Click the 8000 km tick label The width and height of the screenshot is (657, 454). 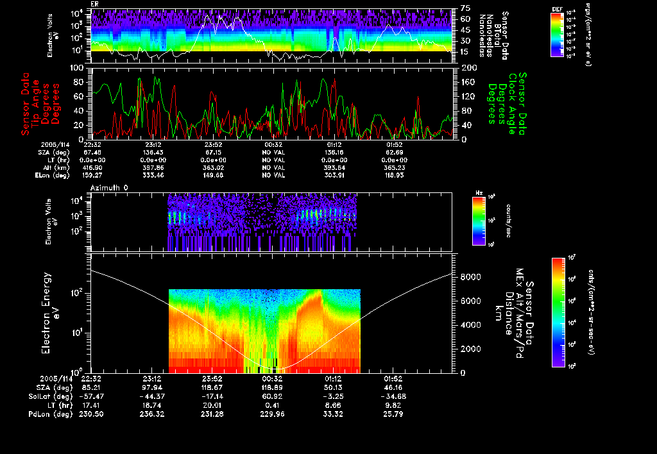(471, 277)
